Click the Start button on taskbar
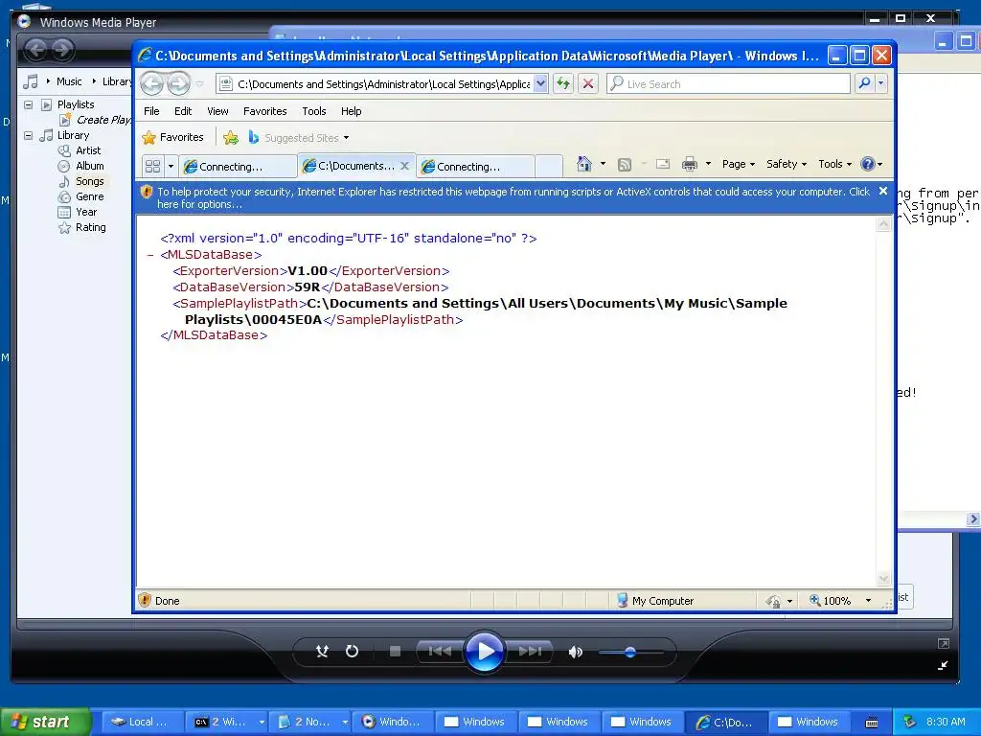This screenshot has width=981, height=736. pos(44,722)
